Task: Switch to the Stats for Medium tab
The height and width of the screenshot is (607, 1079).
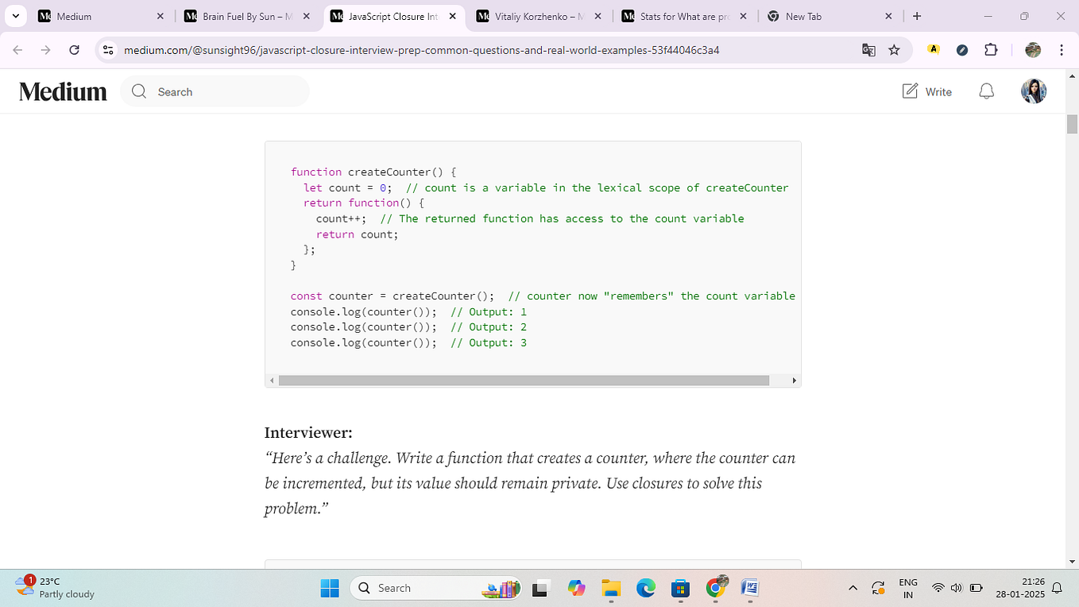Action: point(683,16)
